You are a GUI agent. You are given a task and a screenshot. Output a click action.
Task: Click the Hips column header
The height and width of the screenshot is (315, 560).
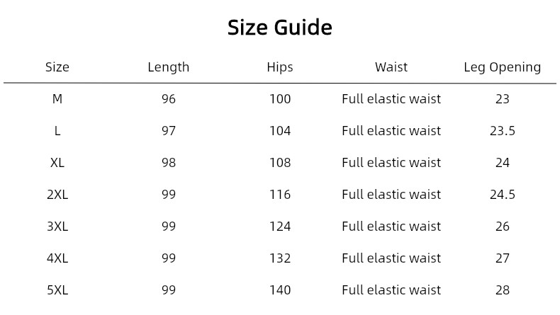[279, 67]
